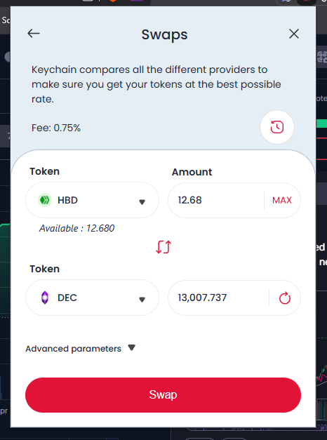327x440 pixels.
Task: Click the dropdown arrow beside DEC
Action: point(142,300)
